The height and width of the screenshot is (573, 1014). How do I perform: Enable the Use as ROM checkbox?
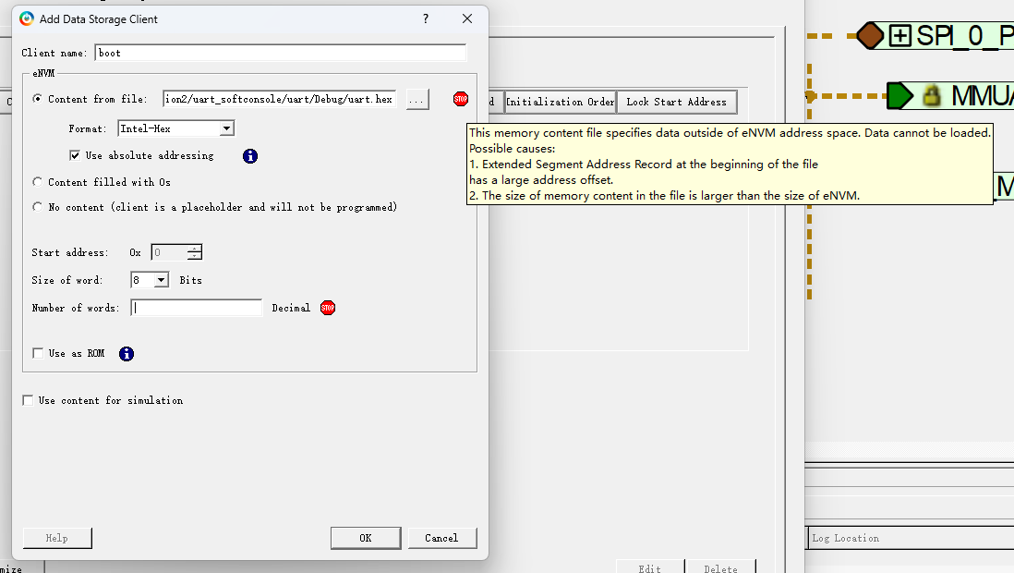tap(38, 353)
